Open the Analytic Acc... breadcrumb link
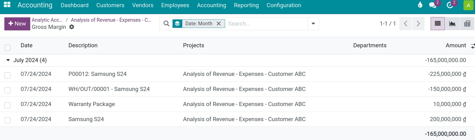The image size is (475, 140). tap(47, 20)
